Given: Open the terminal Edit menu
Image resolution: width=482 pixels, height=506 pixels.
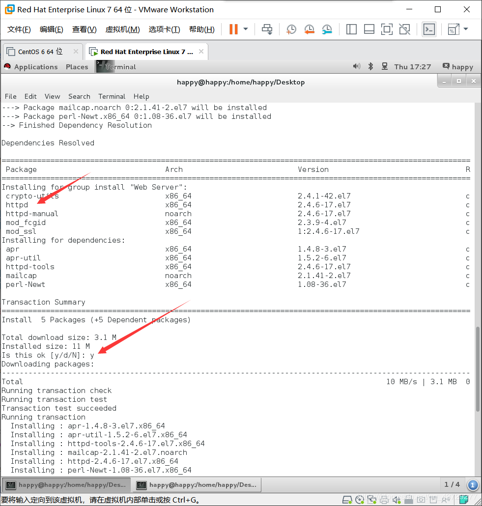Looking at the screenshot, I should point(30,96).
